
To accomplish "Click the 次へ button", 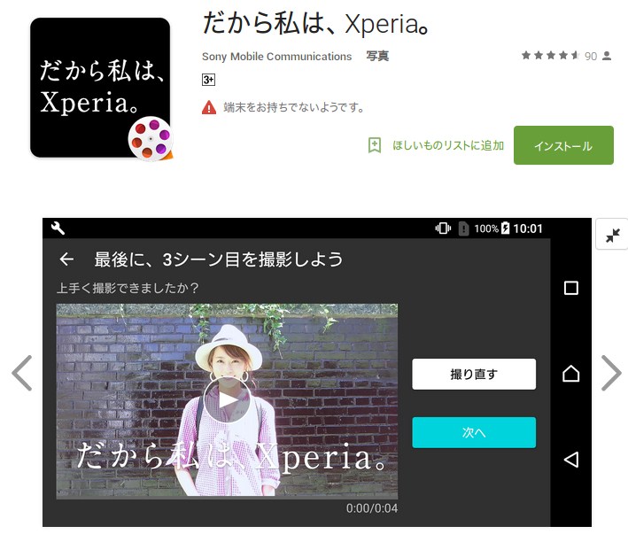I will coord(474,432).
